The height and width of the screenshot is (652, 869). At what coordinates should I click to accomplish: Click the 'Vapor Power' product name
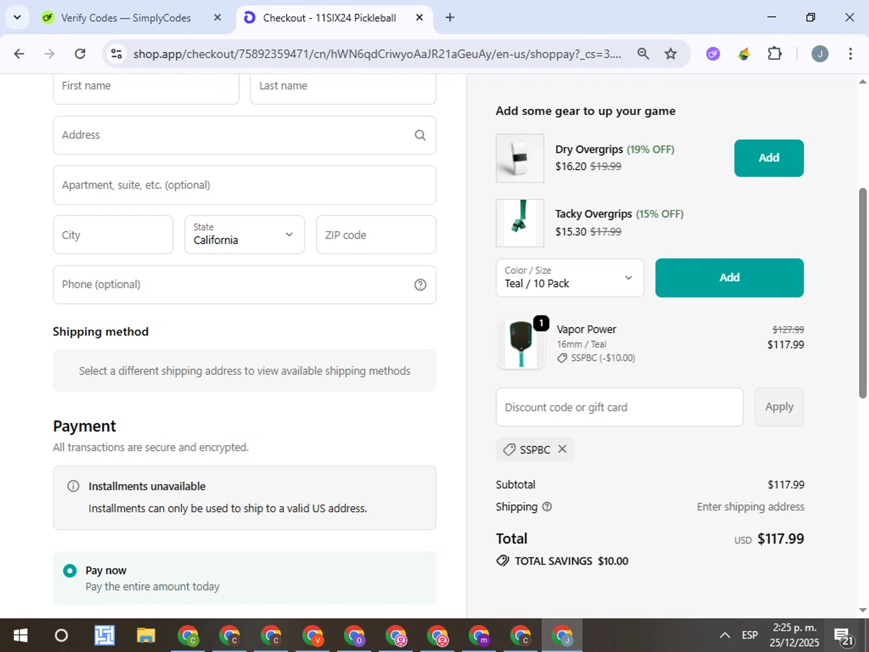click(586, 329)
